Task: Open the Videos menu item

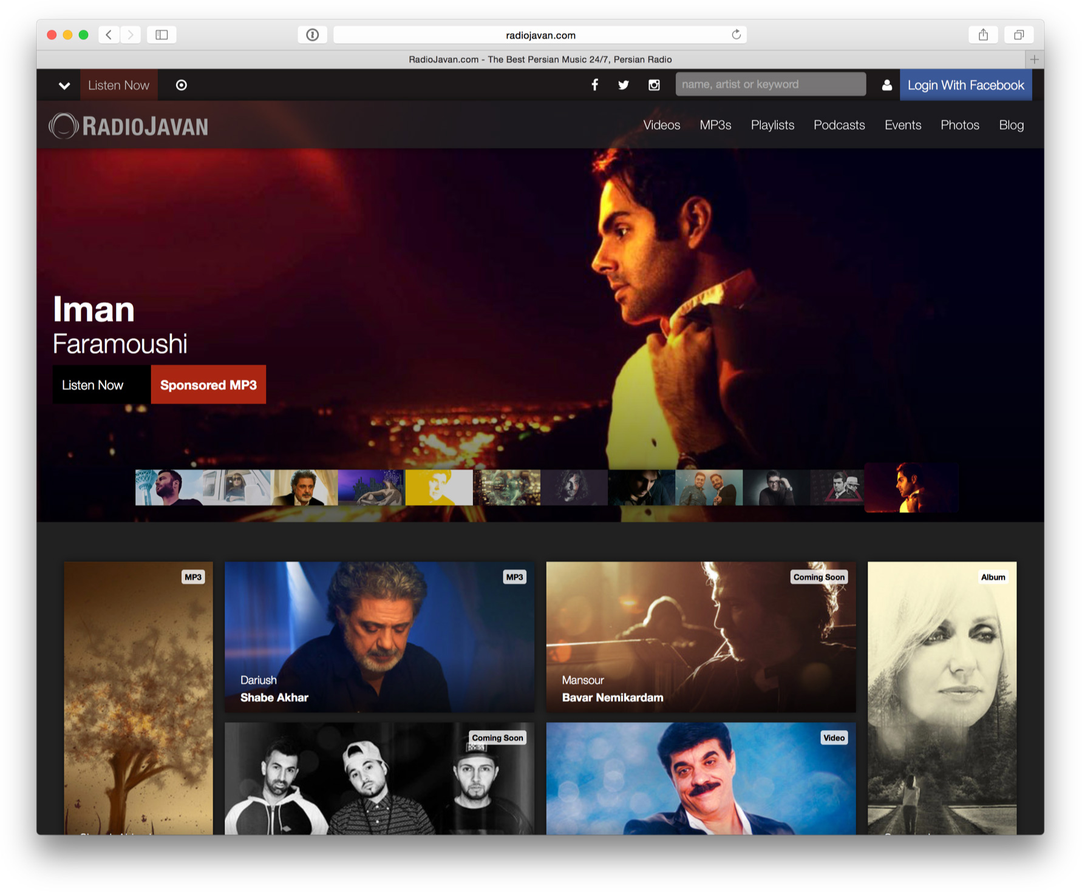Action: [x=661, y=125]
